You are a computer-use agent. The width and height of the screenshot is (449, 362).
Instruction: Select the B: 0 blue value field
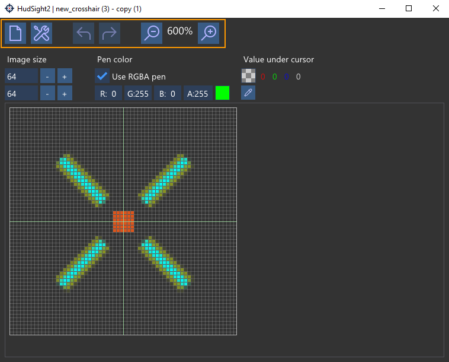pos(168,93)
